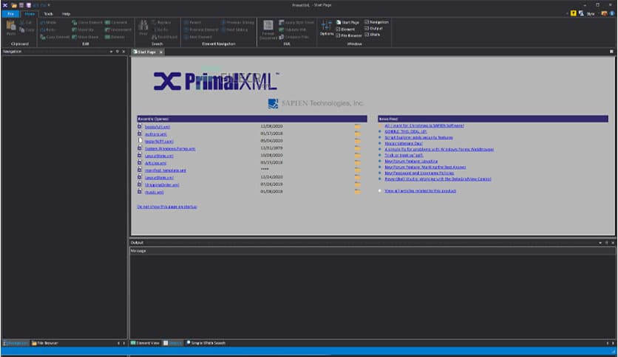This screenshot has width=618, height=357.
Task: Switch to the Element View bottom tab
Action: (x=145, y=343)
